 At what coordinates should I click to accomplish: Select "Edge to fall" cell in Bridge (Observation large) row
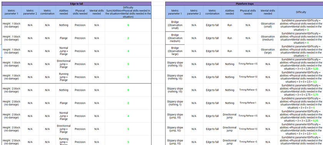pyautogui.click(x=212, y=51)
